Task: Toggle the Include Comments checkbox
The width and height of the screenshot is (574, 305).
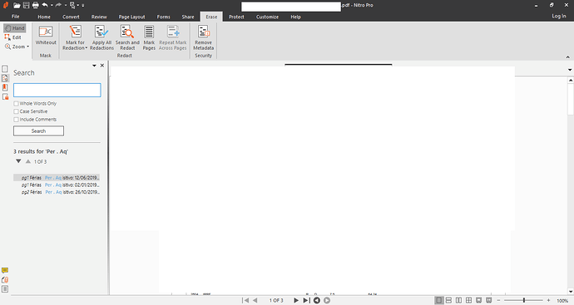Action: (16, 120)
